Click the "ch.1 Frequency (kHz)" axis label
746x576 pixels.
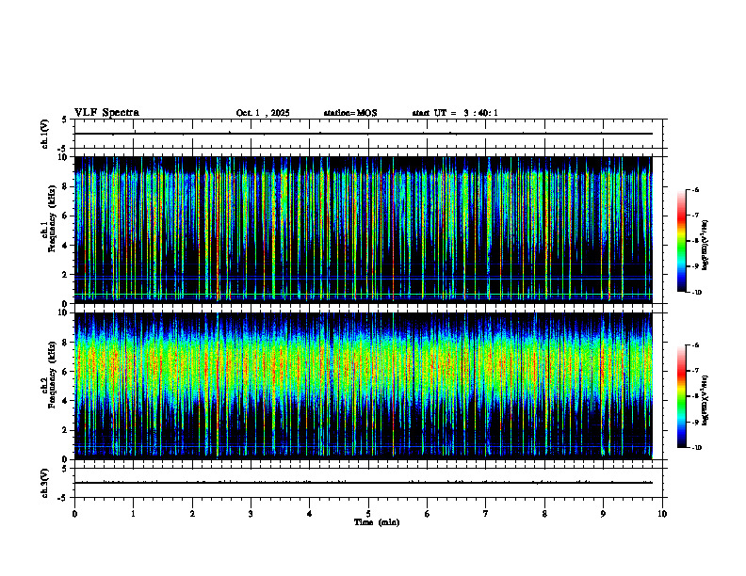[x=48, y=219]
